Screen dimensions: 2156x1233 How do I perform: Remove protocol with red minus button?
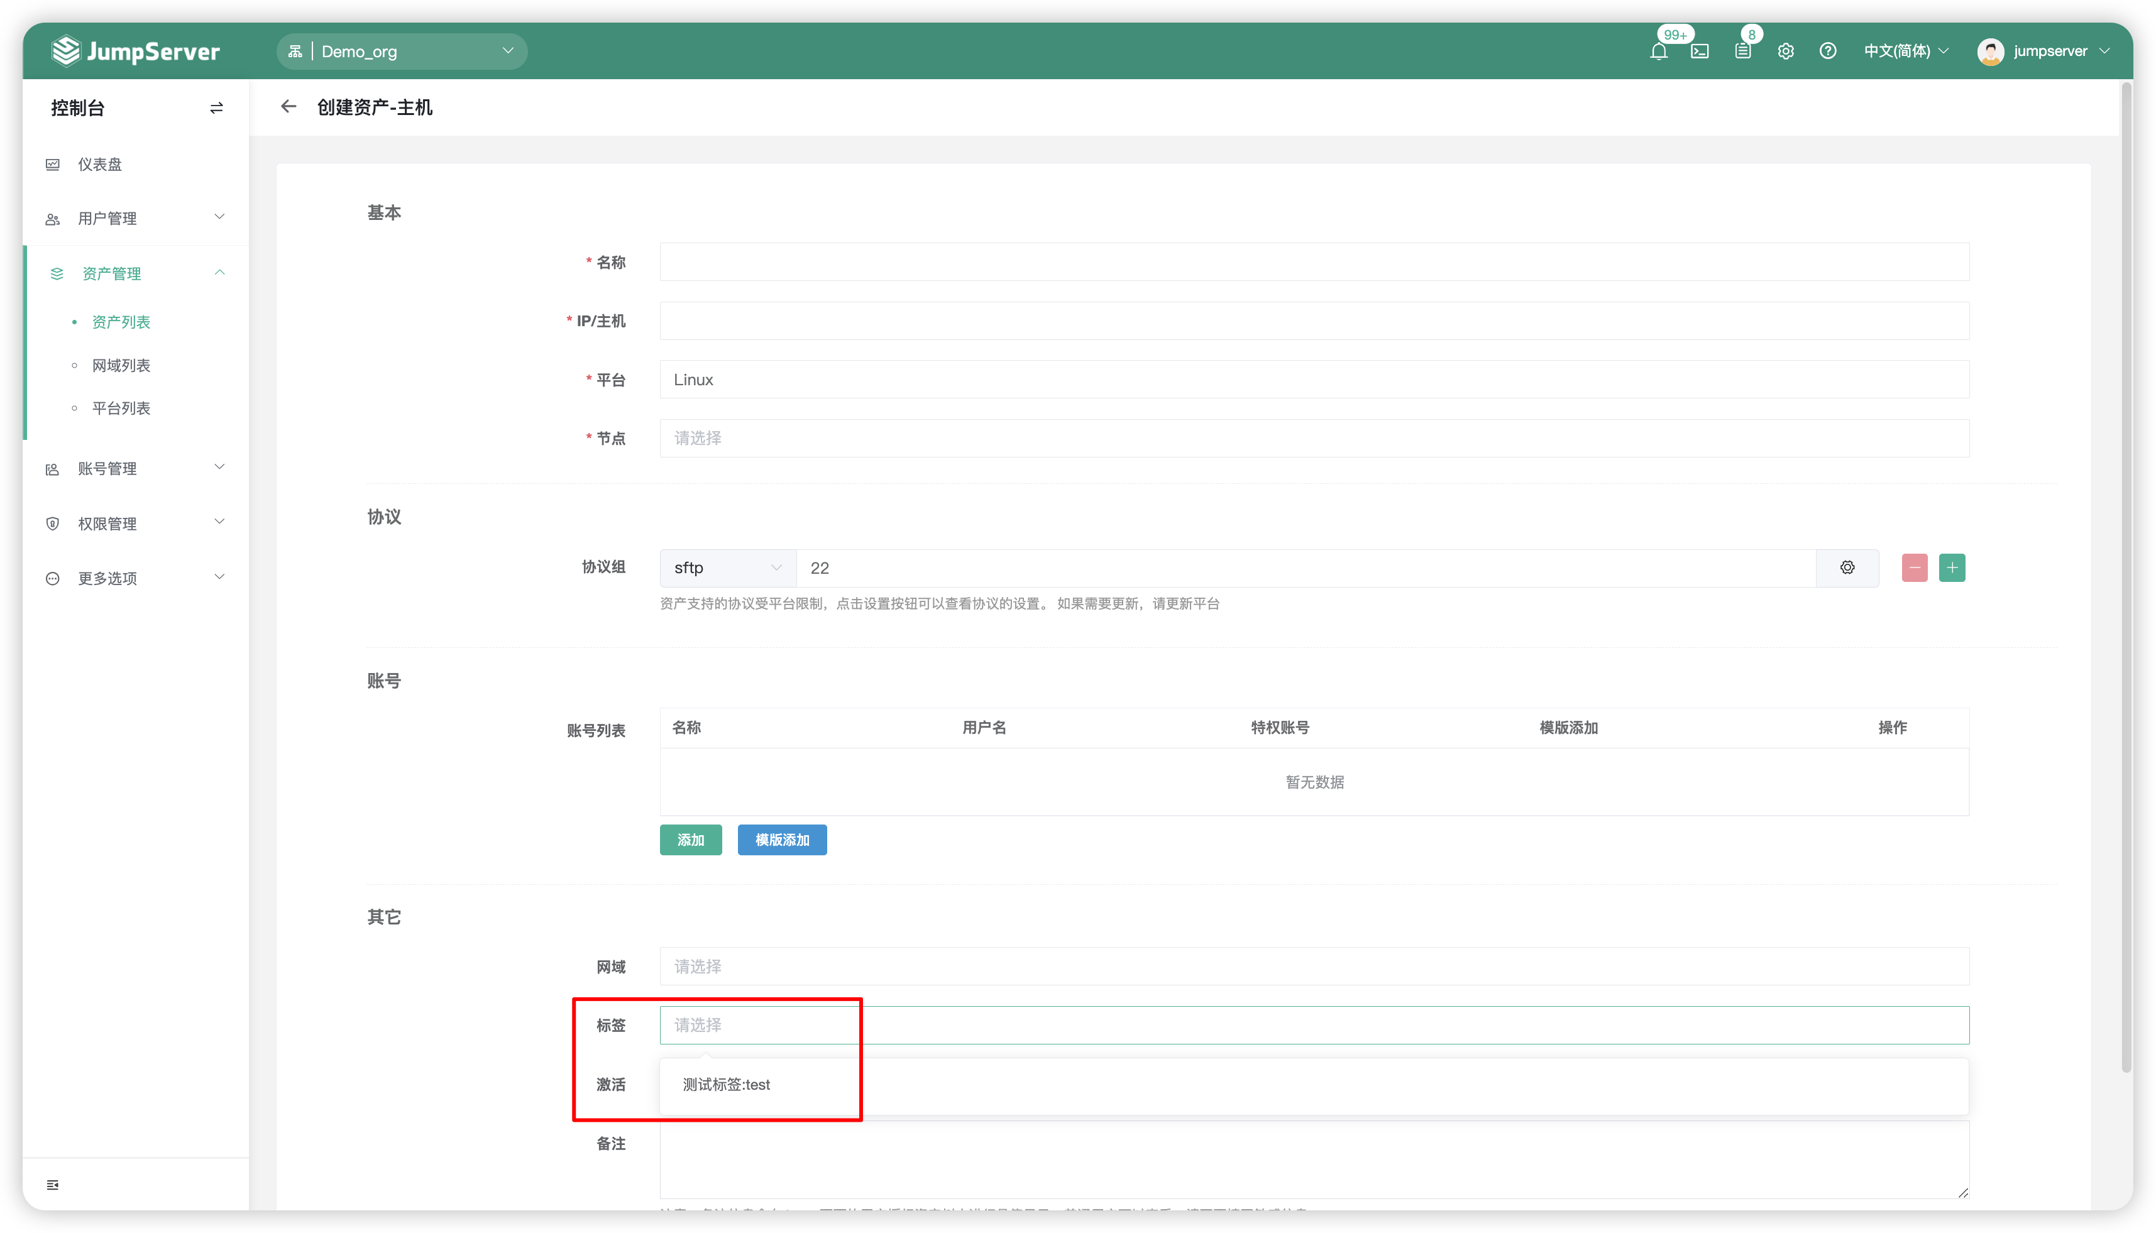(x=1914, y=567)
